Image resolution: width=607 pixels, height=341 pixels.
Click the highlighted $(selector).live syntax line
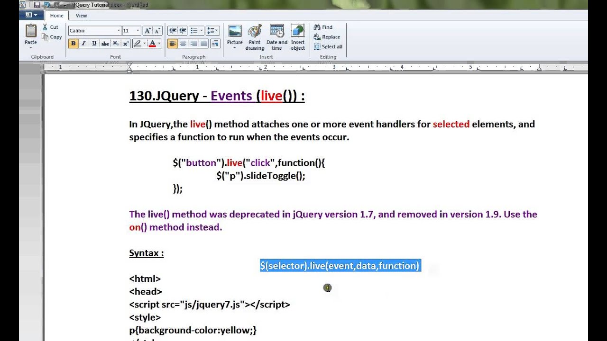[x=340, y=266]
